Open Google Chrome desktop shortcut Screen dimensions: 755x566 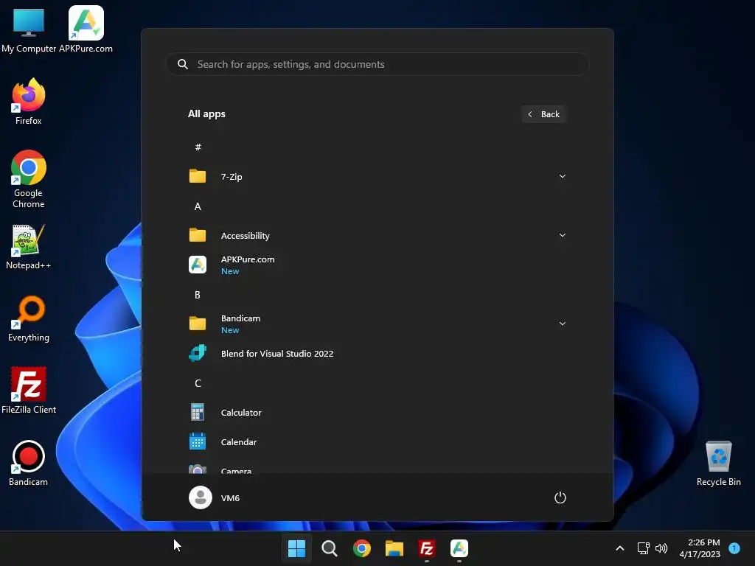tap(29, 179)
